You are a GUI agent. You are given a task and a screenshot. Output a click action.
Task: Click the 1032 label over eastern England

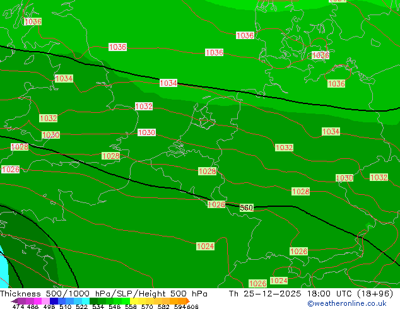[x=144, y=107]
